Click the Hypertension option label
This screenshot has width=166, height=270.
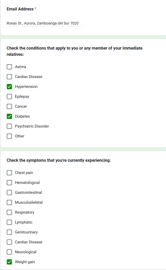pos(26,87)
